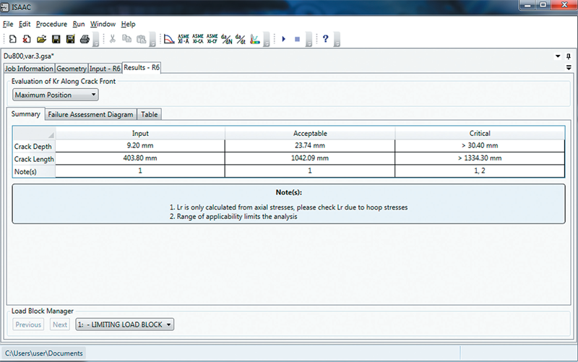Click the colored chart procedure icon
578x362 pixels.
pyautogui.click(x=255, y=39)
